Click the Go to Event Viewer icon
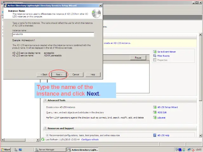Screen dimensions: 203x152 click(155, 52)
